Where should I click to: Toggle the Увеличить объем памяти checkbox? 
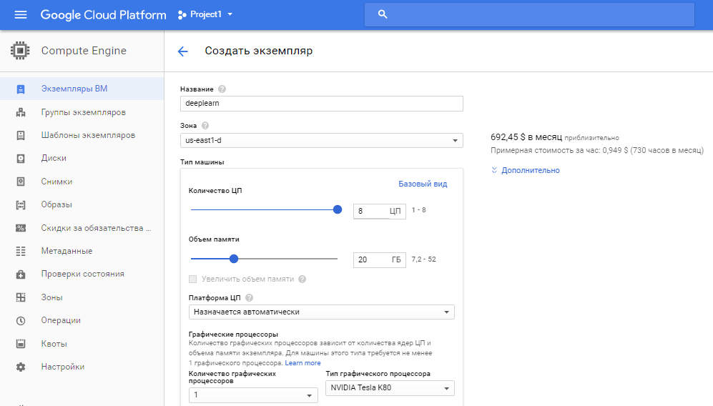(x=192, y=279)
